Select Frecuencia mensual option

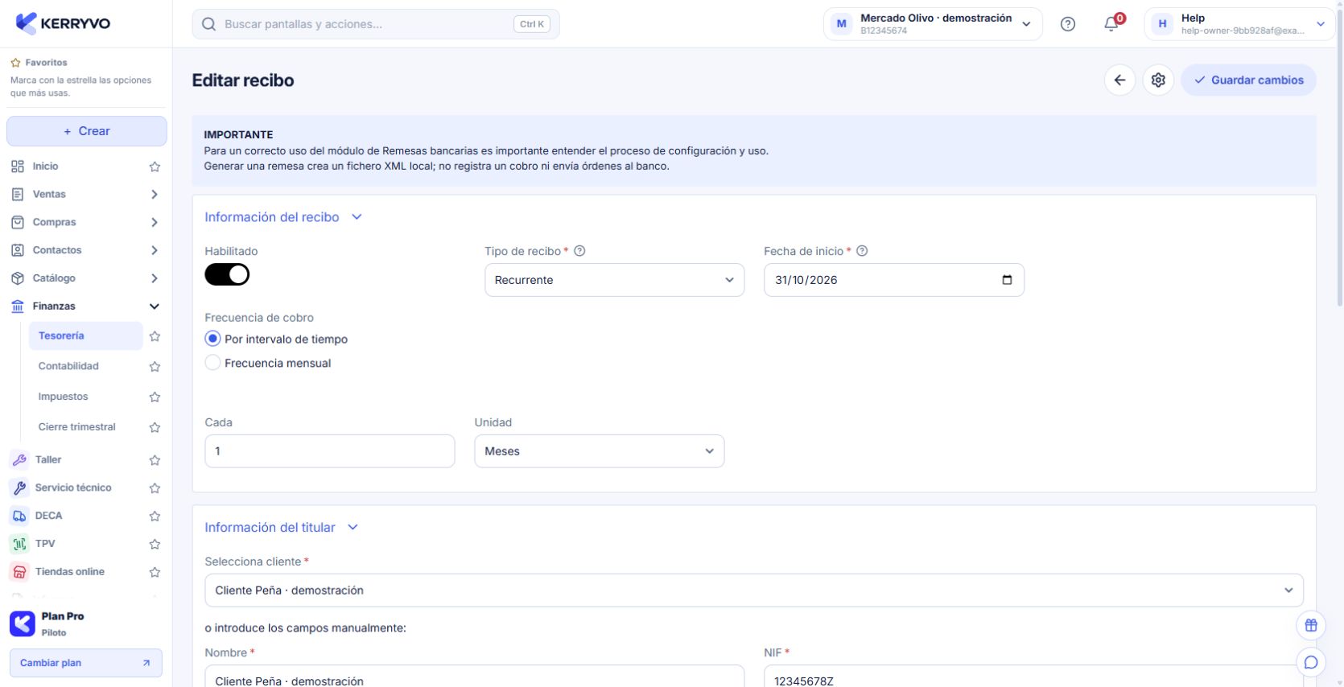pos(212,363)
